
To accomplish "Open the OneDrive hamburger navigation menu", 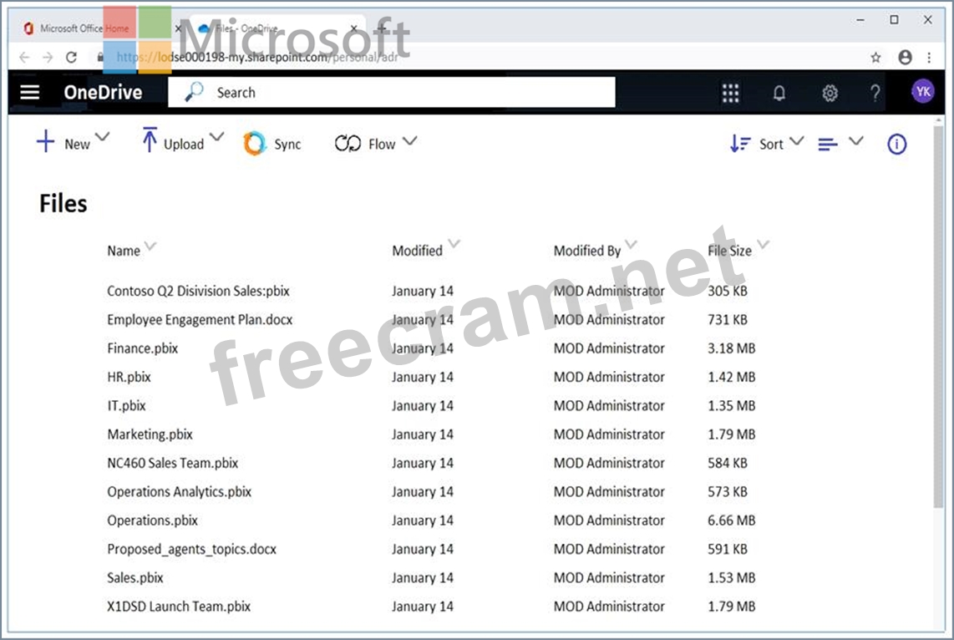I will [30, 93].
